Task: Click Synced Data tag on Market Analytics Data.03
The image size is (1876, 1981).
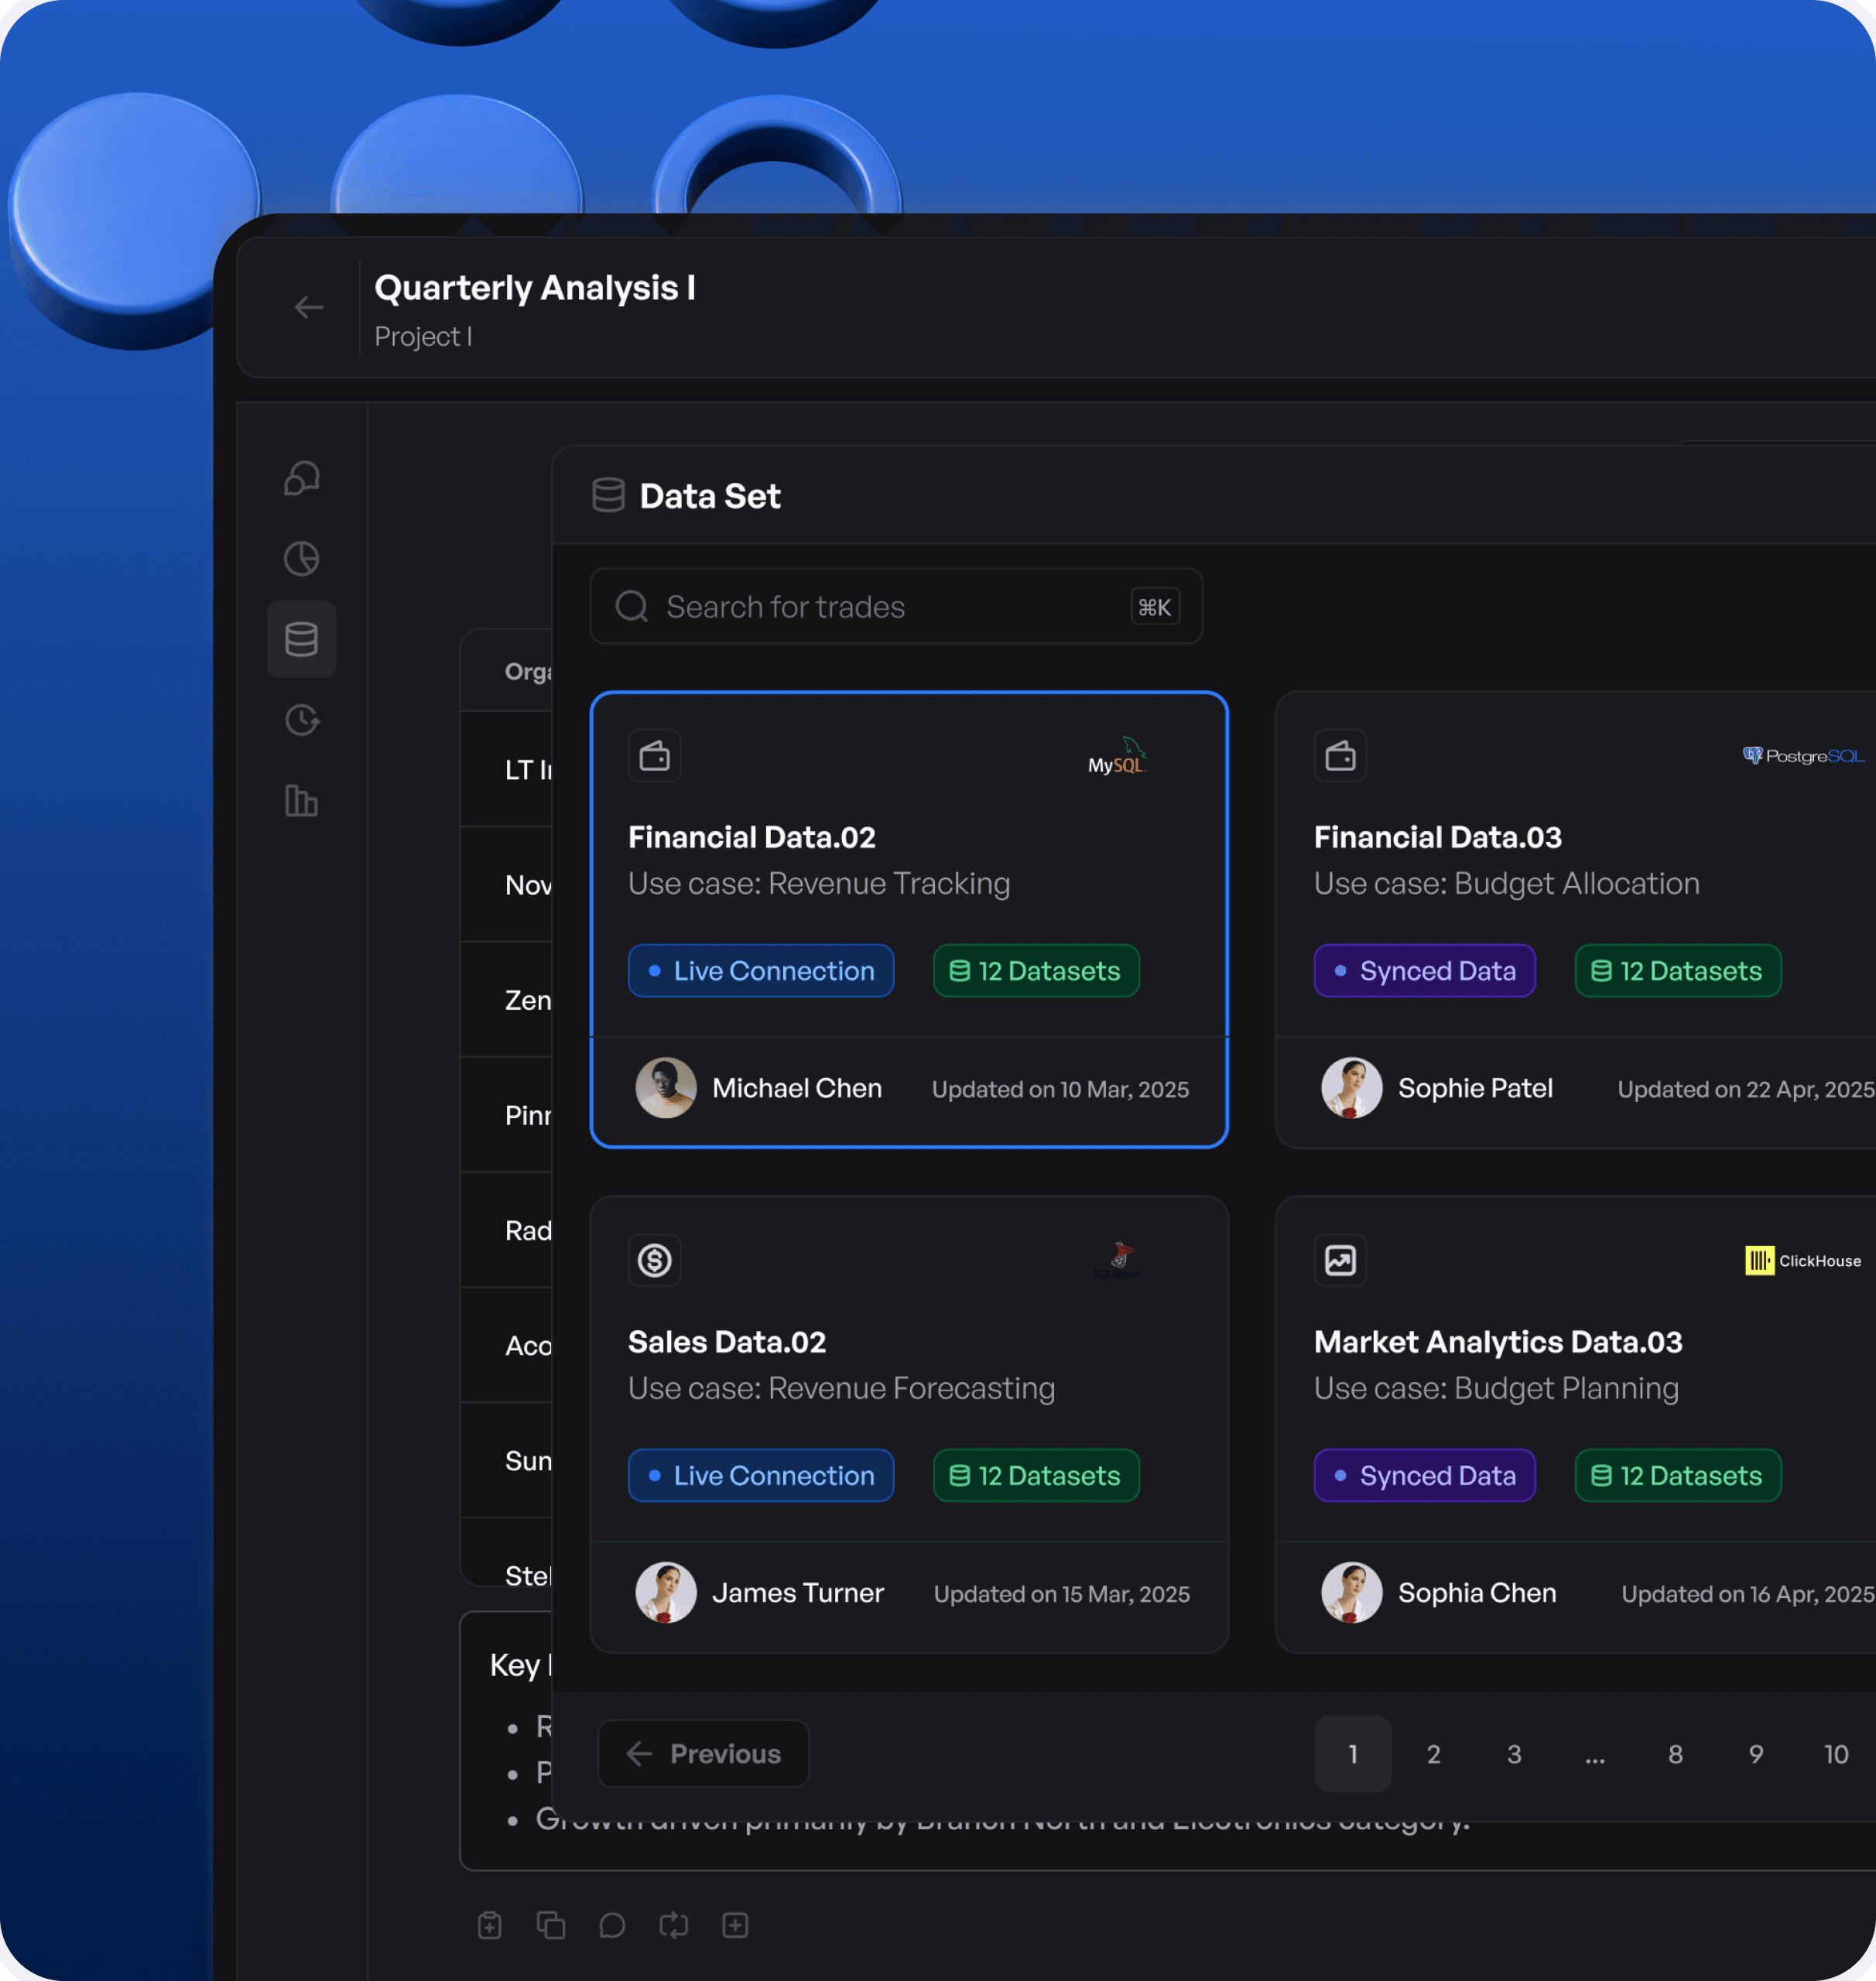Action: coord(1425,1475)
